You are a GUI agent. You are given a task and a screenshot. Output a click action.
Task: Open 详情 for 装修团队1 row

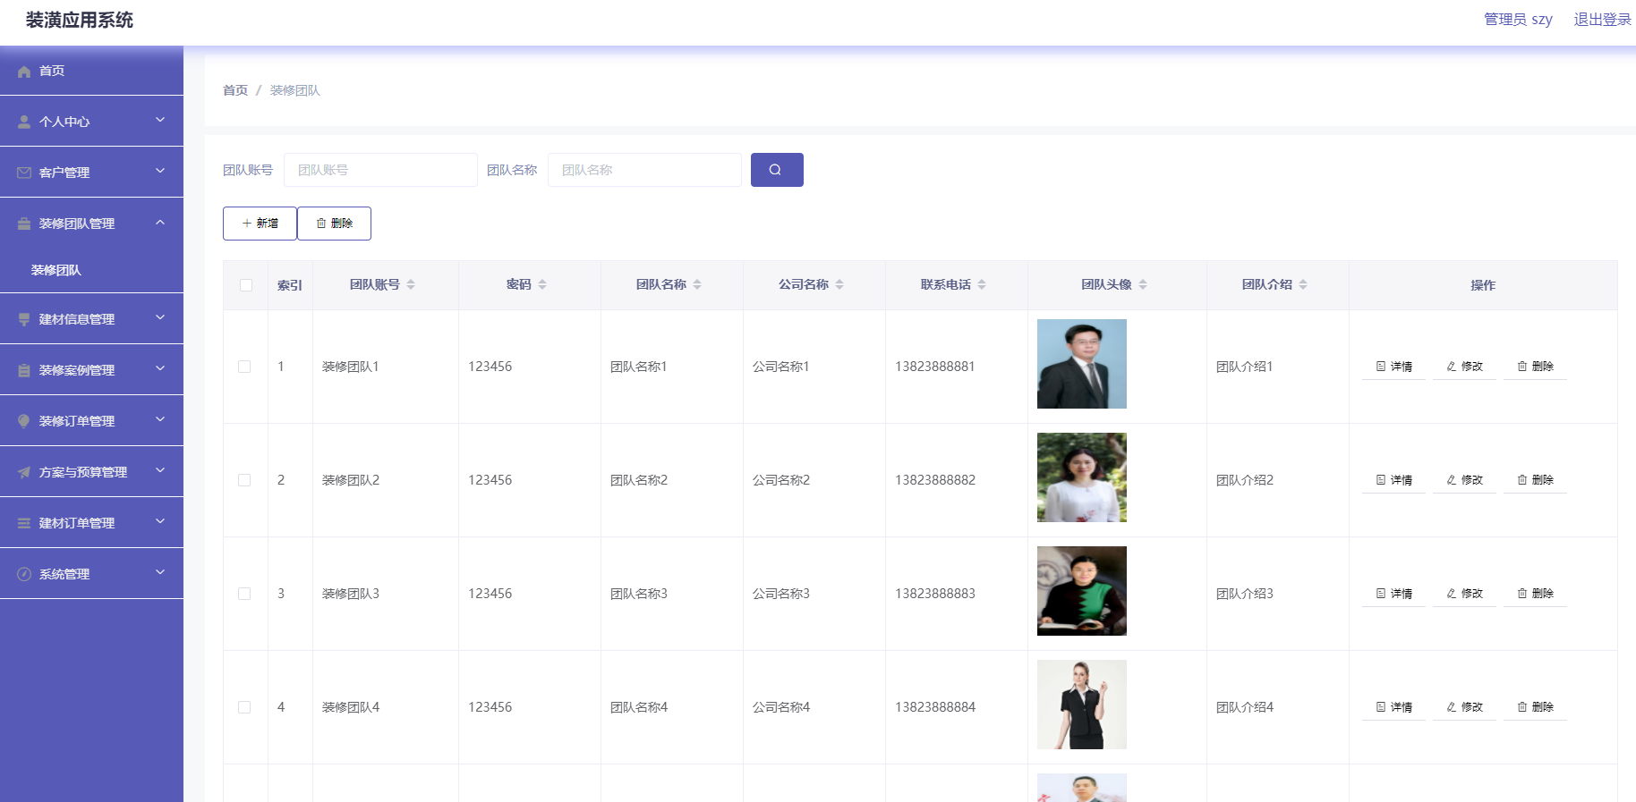1393,367
